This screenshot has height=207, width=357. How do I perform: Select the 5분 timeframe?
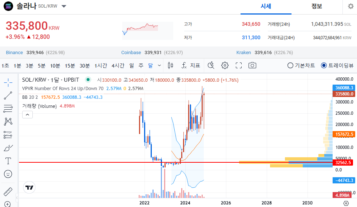(x=41, y=66)
